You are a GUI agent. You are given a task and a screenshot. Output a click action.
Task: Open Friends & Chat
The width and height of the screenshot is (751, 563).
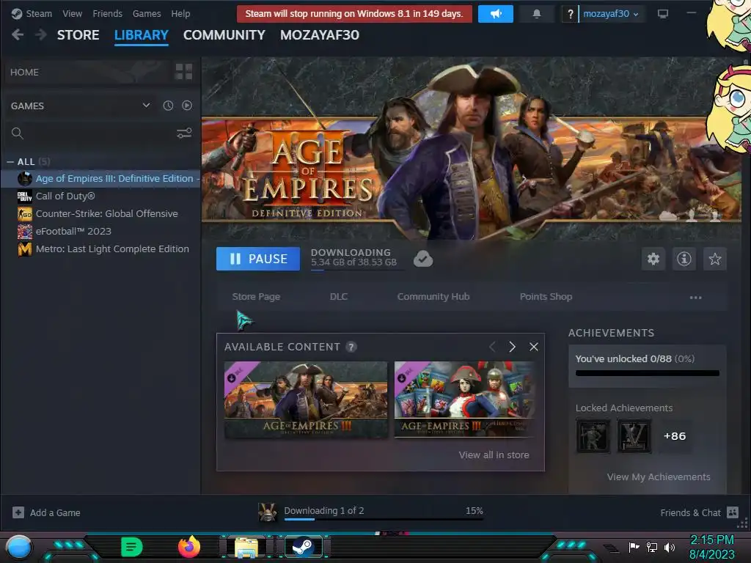[x=699, y=512]
